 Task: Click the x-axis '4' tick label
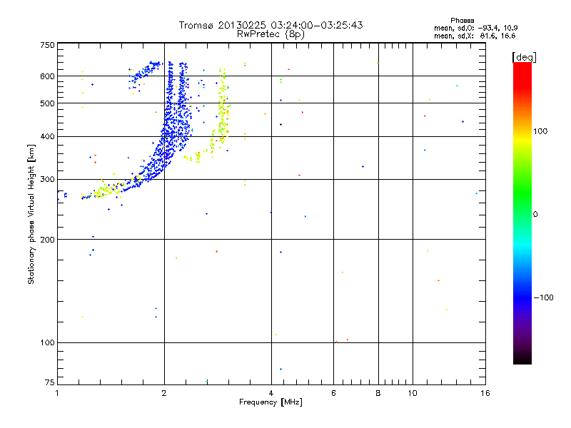pyautogui.click(x=271, y=393)
